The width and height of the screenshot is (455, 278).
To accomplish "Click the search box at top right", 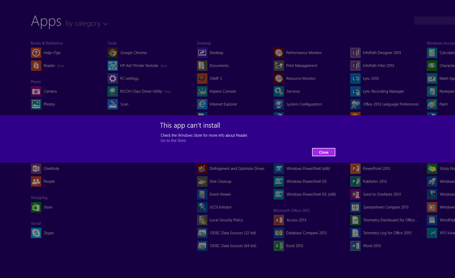I will coord(435,20).
